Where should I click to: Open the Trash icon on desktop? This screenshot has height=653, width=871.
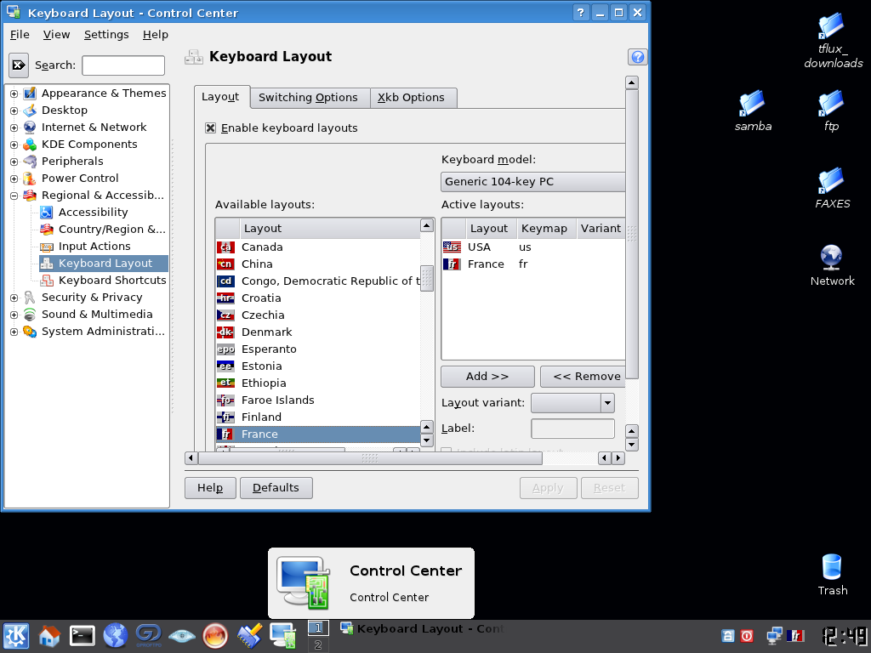point(832,568)
